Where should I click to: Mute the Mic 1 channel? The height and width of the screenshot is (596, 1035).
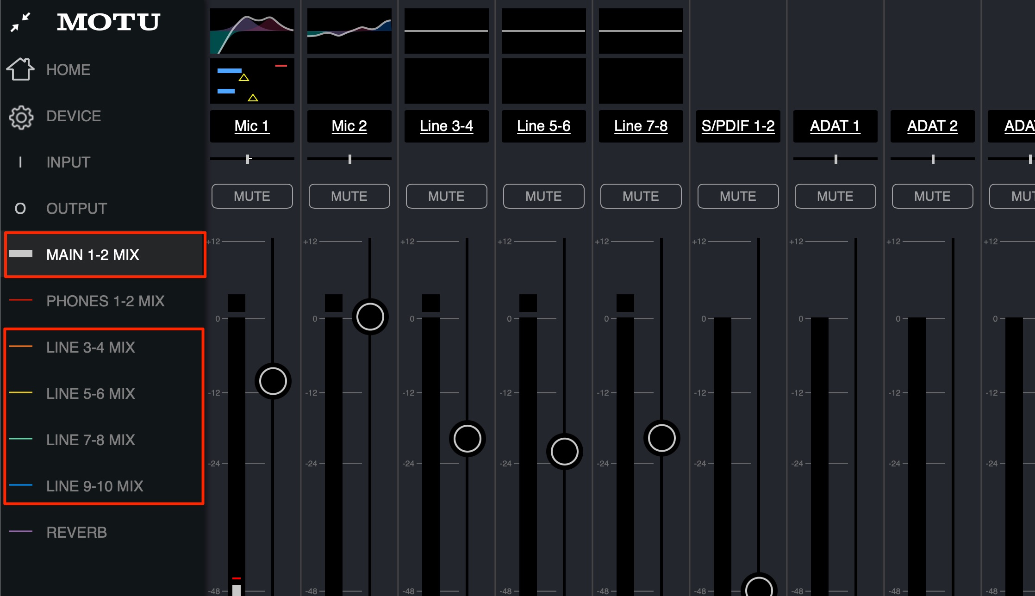click(x=252, y=196)
